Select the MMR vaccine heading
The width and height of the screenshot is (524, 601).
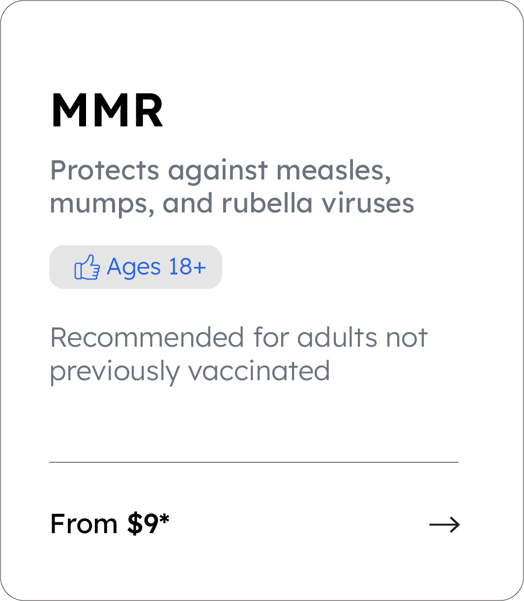107,111
